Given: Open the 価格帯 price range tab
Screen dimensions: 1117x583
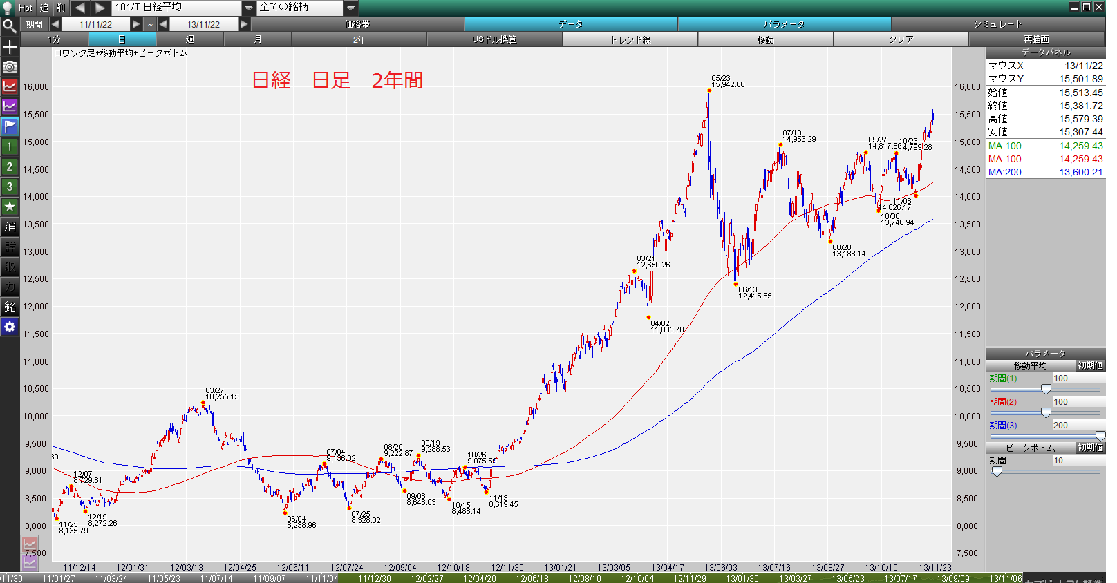Looking at the screenshot, I should pos(357,24).
